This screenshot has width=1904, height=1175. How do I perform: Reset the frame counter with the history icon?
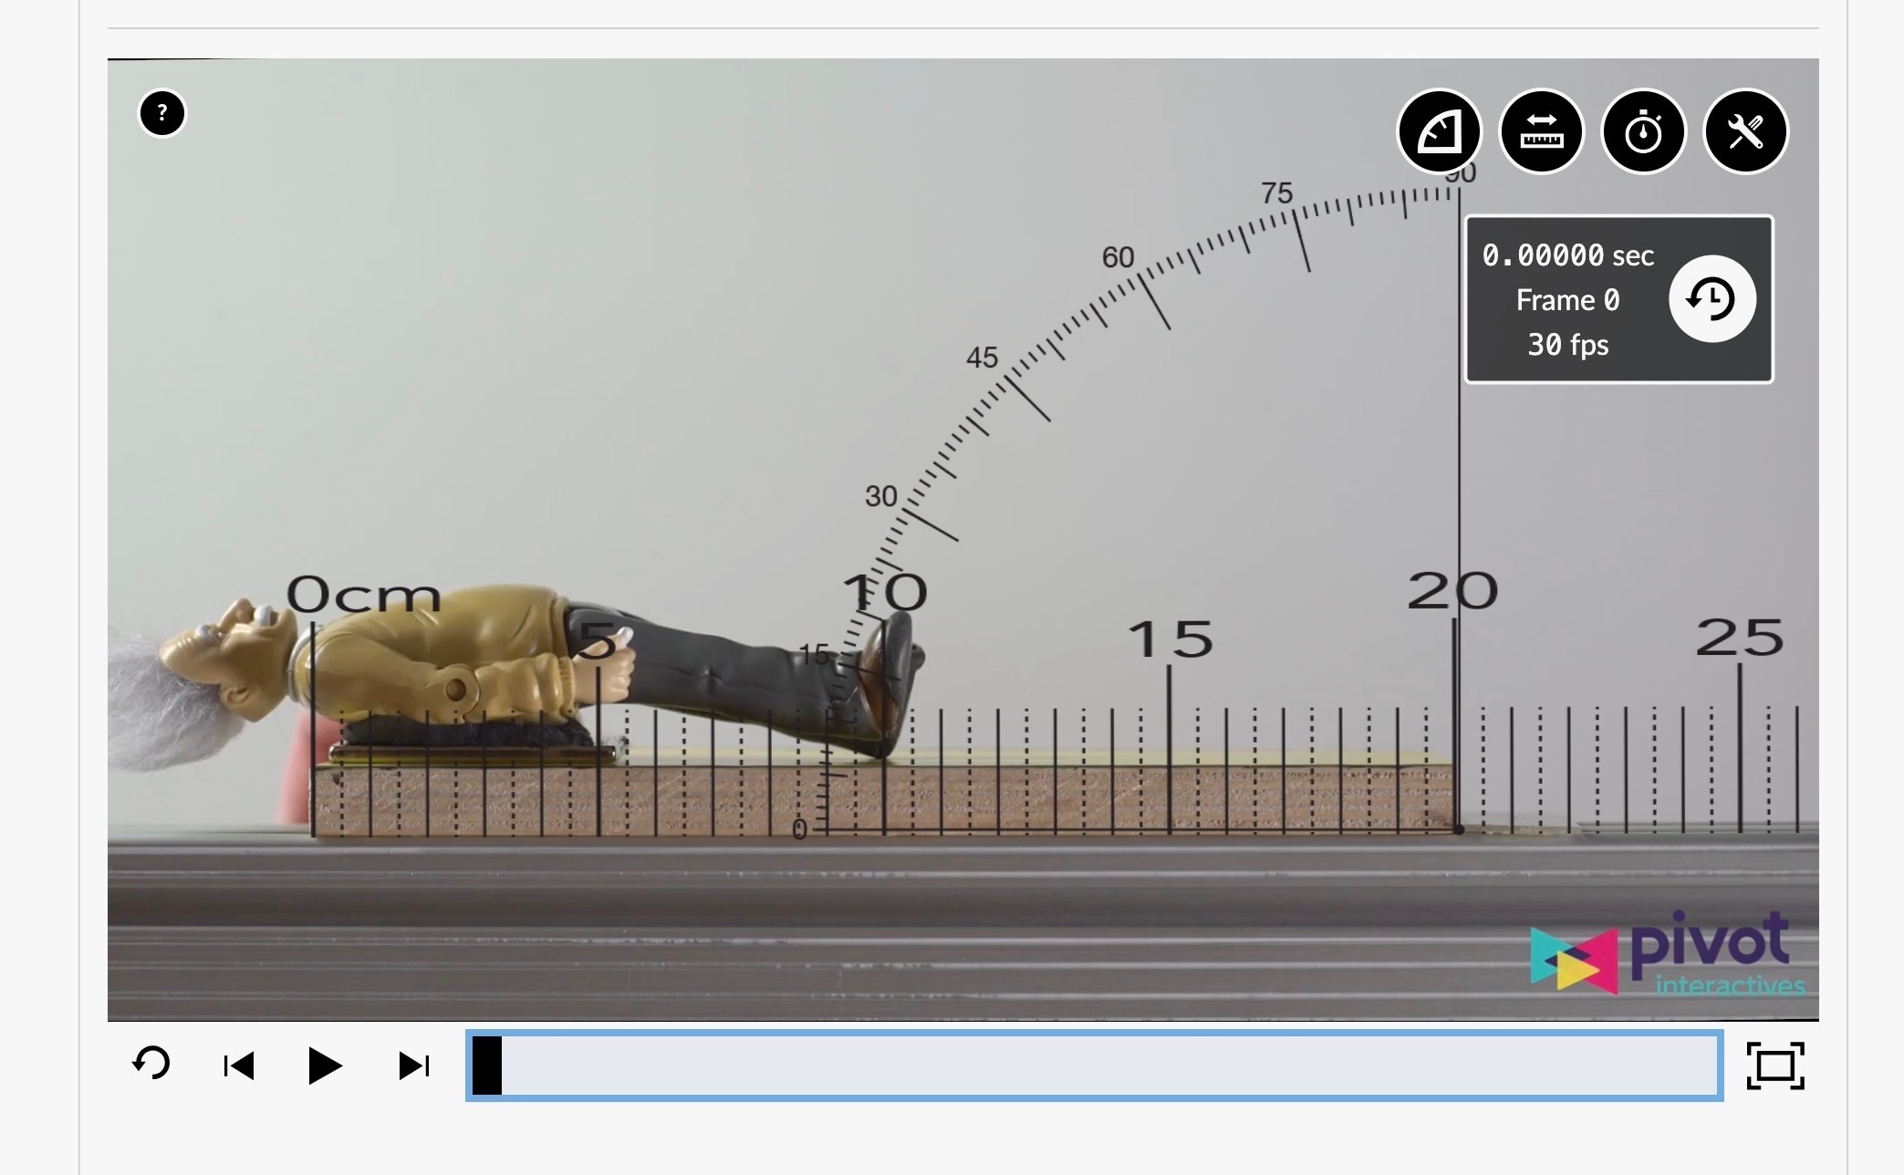(1712, 299)
